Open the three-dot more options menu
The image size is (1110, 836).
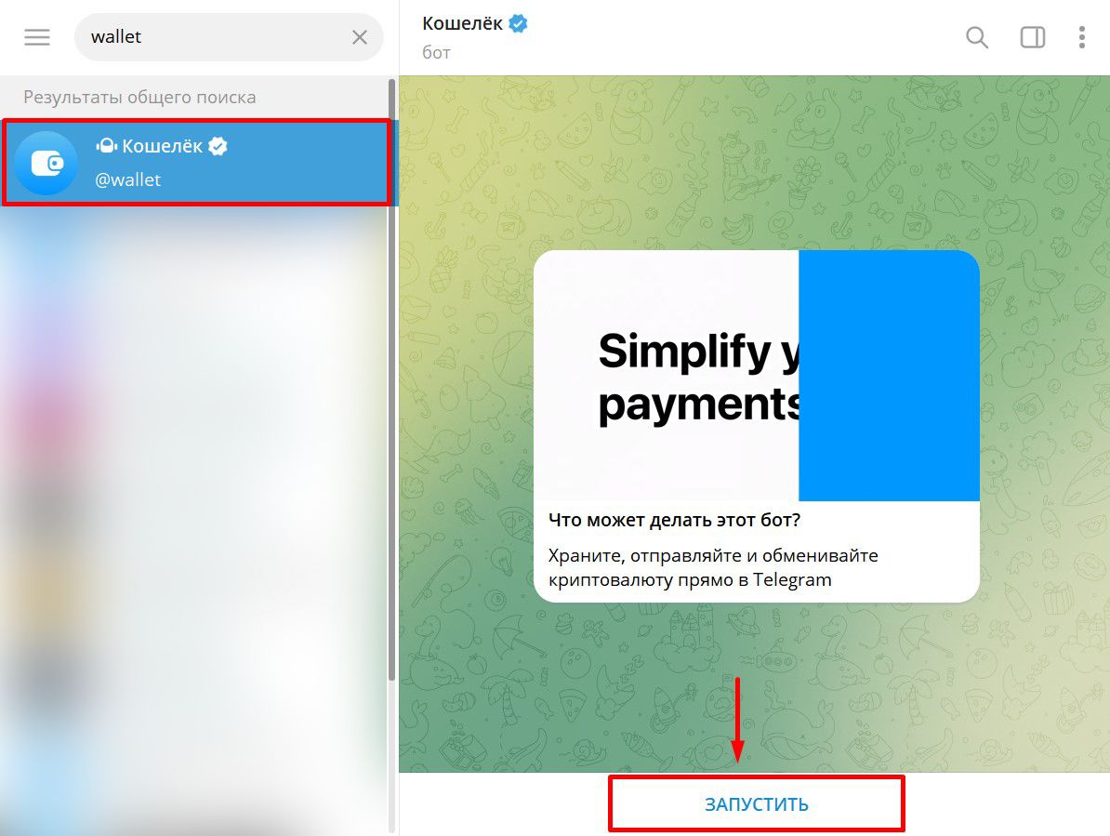(1082, 37)
